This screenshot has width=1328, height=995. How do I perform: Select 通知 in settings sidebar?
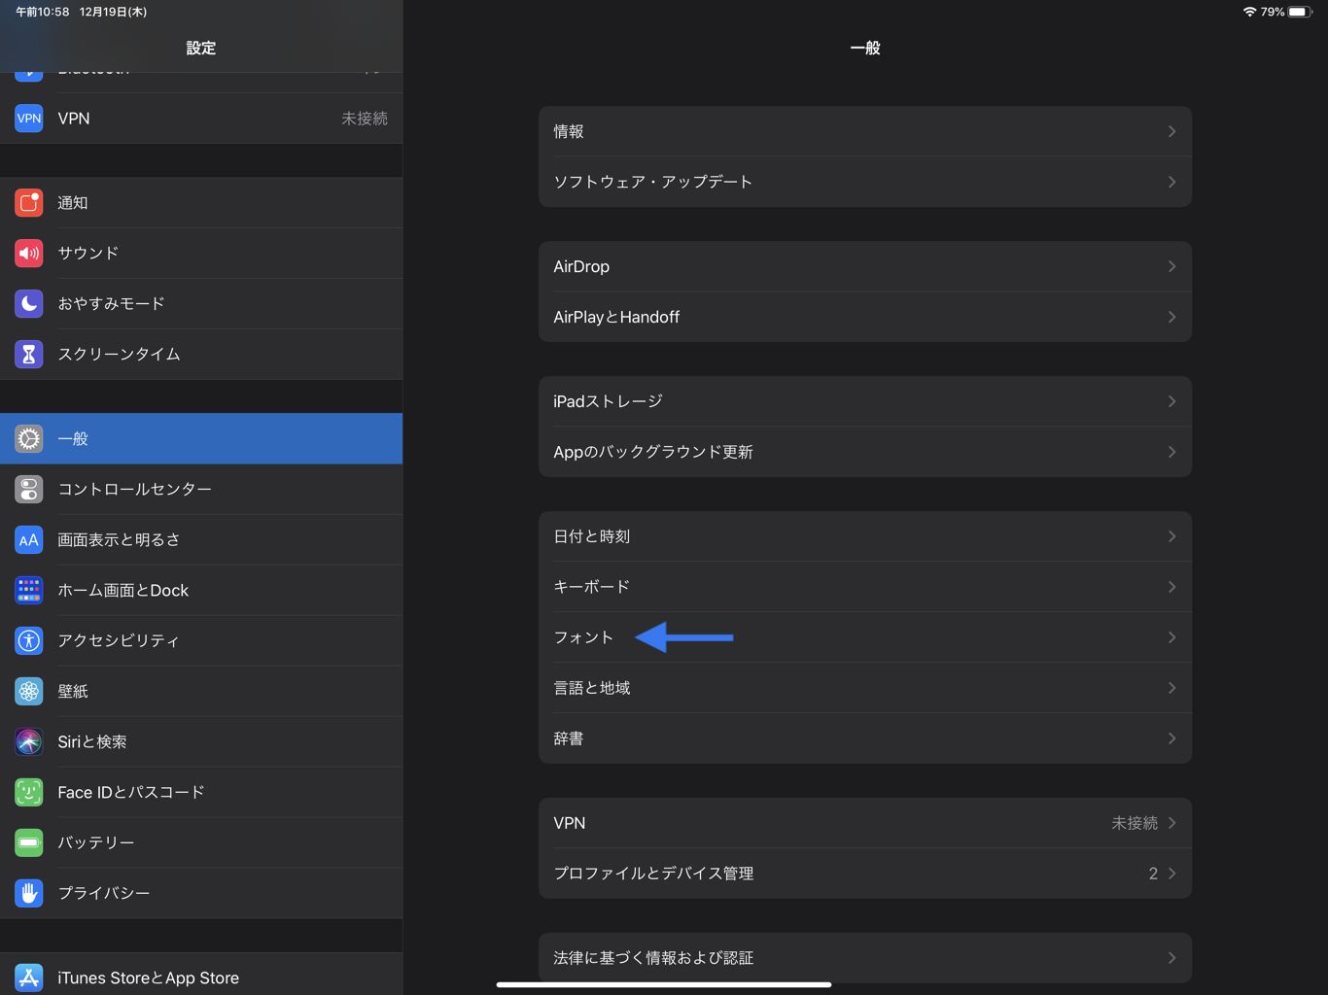pos(201,202)
